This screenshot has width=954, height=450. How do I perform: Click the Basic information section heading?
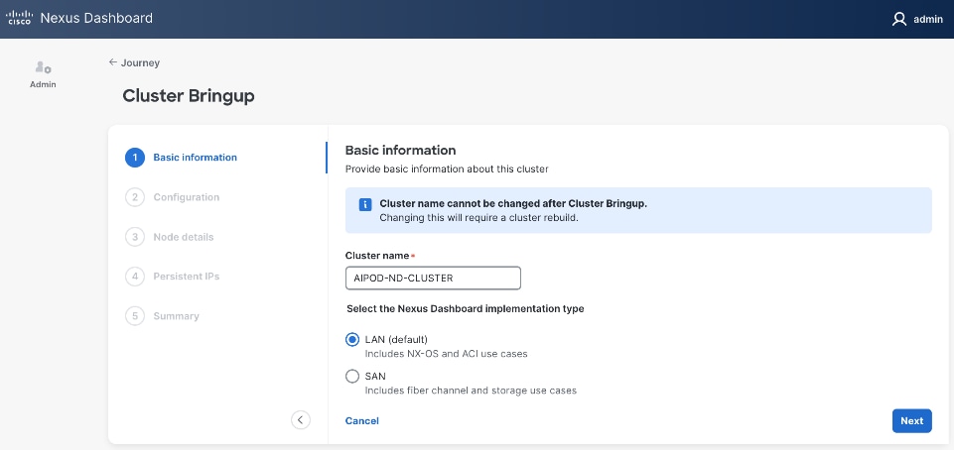click(400, 150)
